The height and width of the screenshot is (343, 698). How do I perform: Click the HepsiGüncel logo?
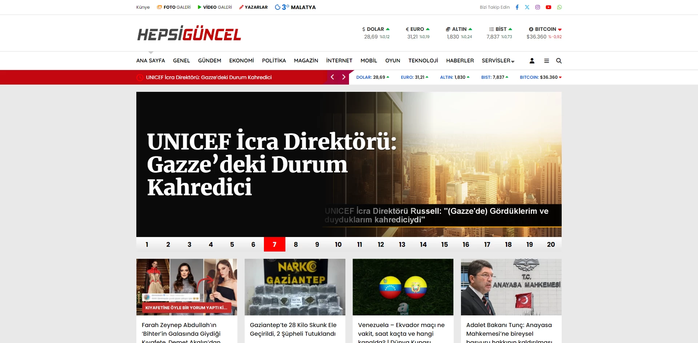click(189, 33)
